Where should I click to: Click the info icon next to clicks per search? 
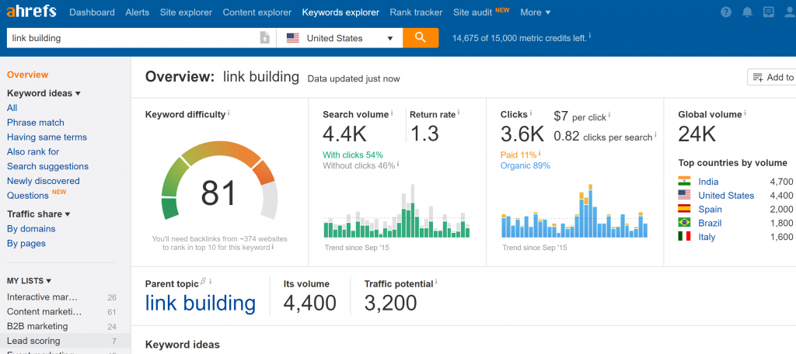click(x=655, y=135)
